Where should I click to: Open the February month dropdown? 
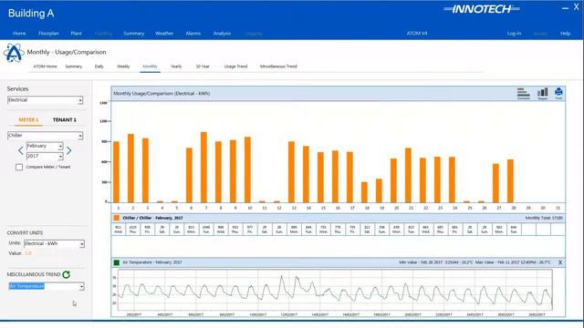[x=45, y=146]
